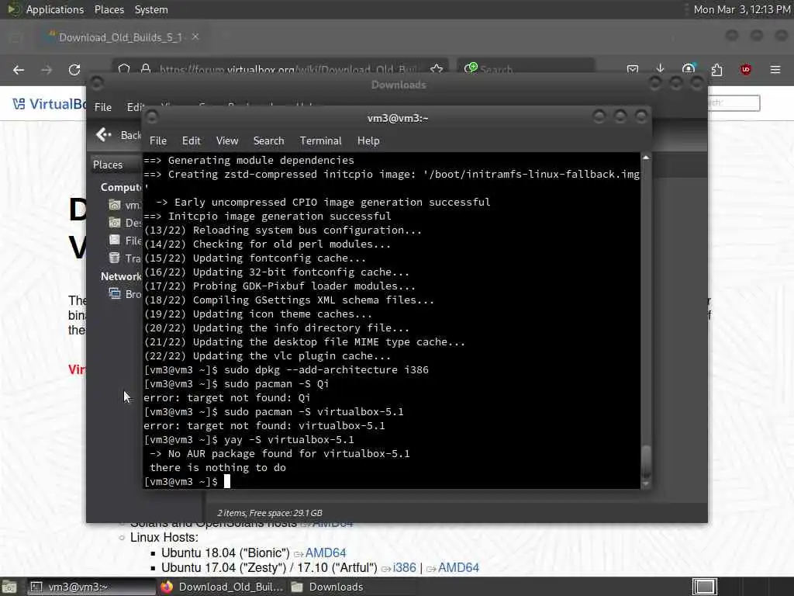Open the Terminal menu in terminal
This screenshot has width=794, height=596.
pos(320,141)
